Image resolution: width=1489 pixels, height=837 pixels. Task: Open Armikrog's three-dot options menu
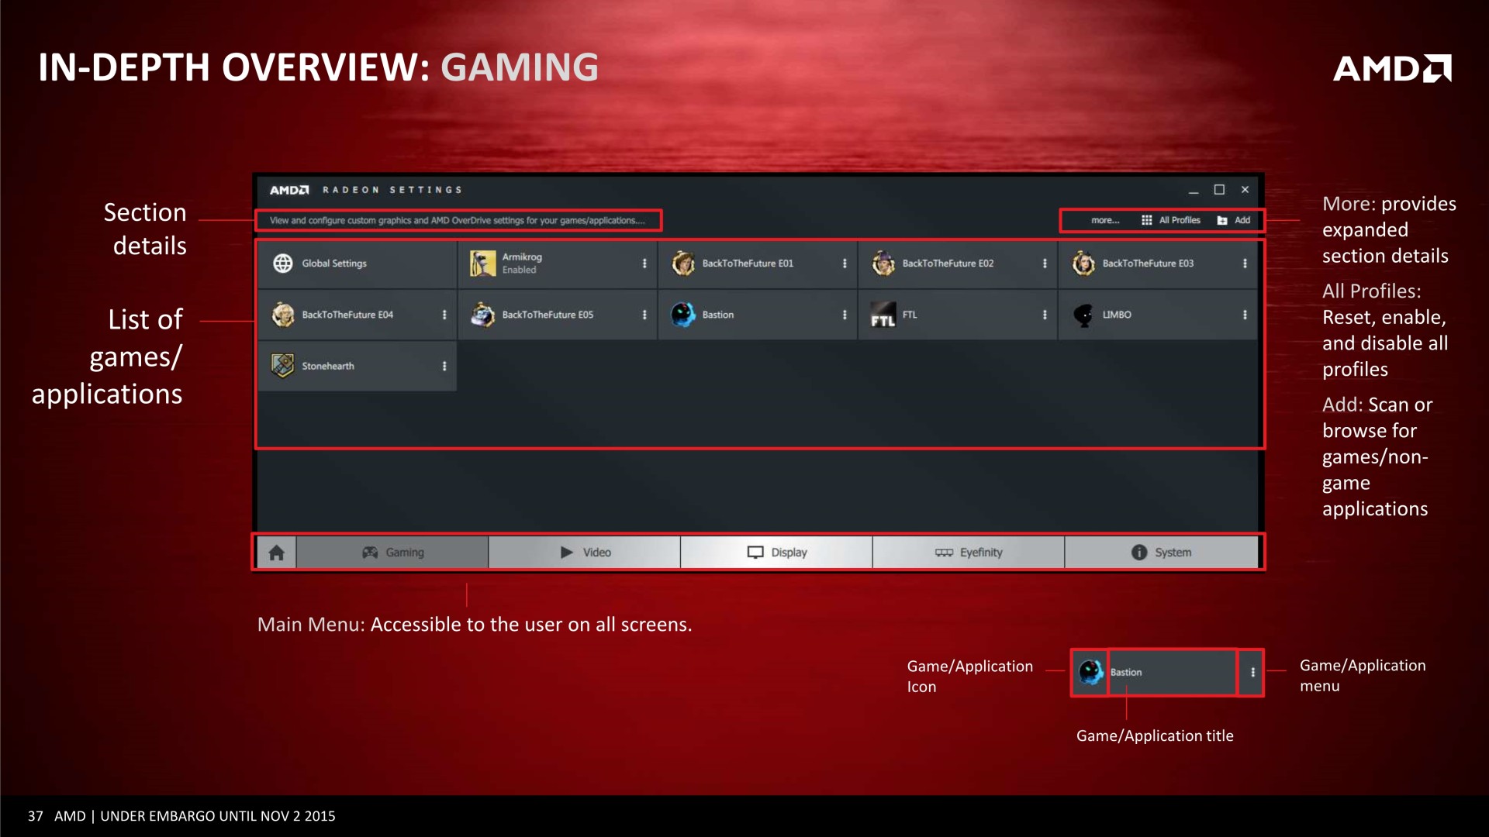644,263
